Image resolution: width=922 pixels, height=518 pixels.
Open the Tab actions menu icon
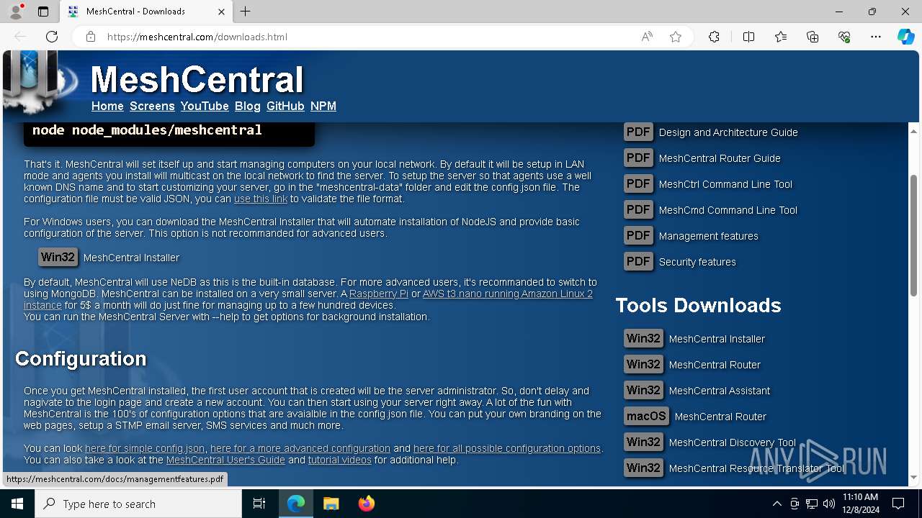43,12
